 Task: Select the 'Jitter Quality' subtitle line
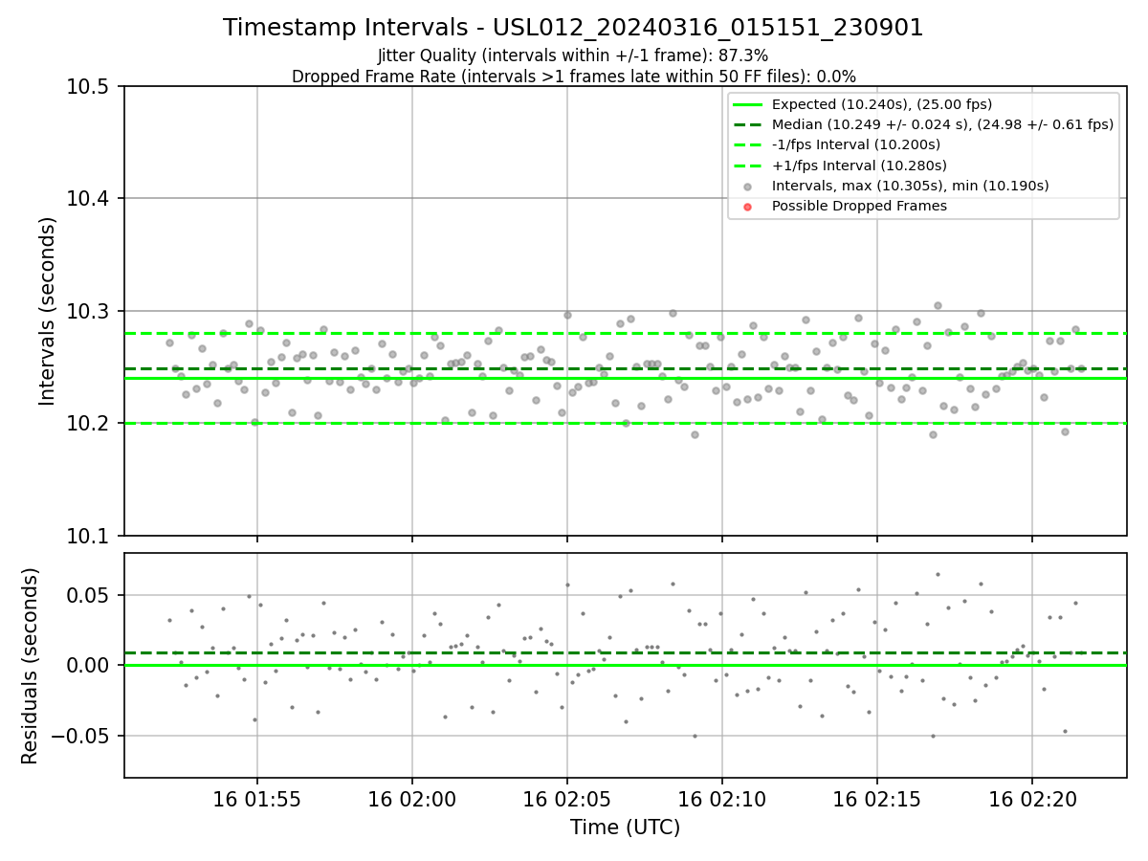[x=573, y=55]
